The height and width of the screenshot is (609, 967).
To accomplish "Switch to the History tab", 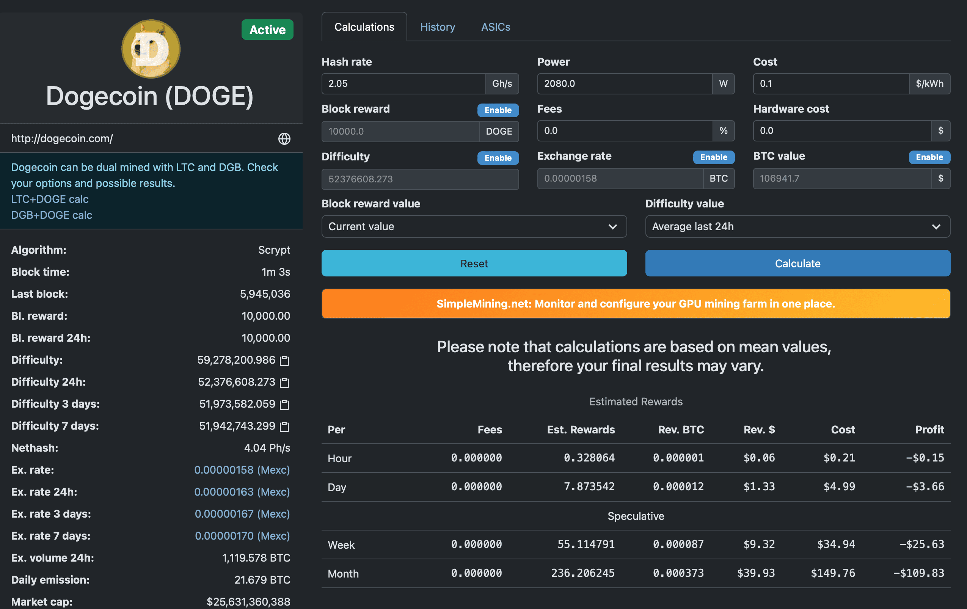I will point(437,27).
